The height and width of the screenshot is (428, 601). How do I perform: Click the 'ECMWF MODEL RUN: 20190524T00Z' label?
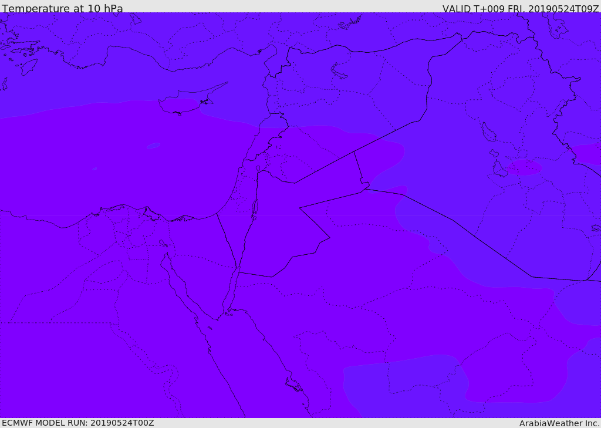click(78, 423)
